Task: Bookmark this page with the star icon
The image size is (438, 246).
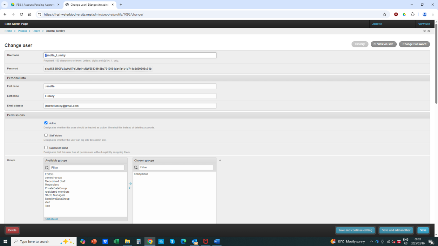Action: click(385, 14)
